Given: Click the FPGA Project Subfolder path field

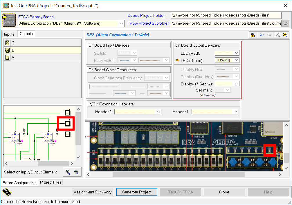Looking at the screenshot, I should [226, 23].
